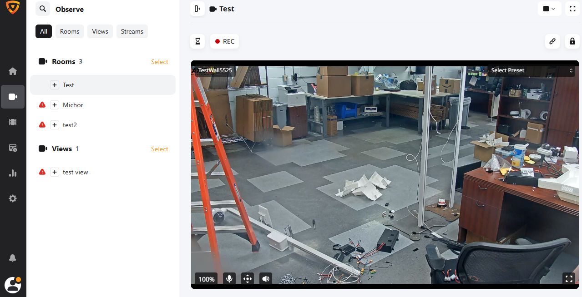The height and width of the screenshot is (297, 582).
Task: Mute the video speaker audio
Action: tap(266, 279)
